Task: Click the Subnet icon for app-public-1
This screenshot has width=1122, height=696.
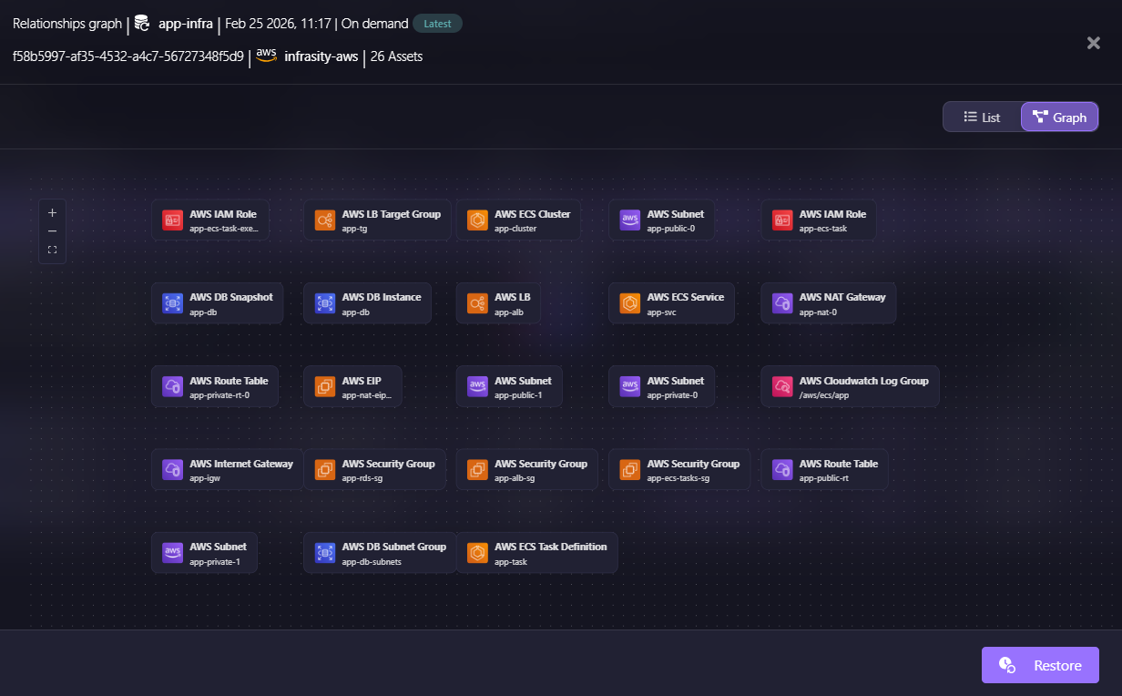Action: coord(477,386)
